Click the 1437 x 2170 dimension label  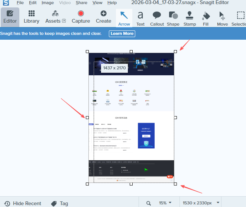(x=114, y=68)
